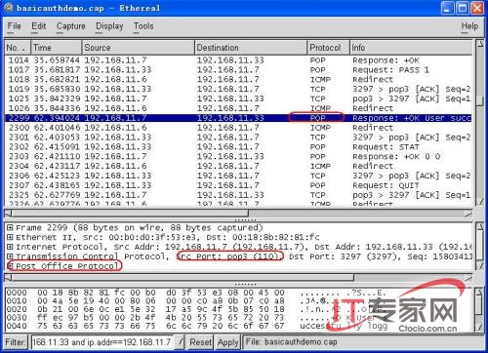Click the Ethereal title bar icon

pos(9,8)
